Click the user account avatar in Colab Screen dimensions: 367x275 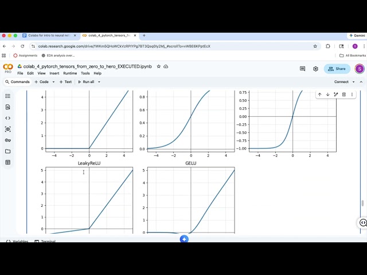[x=360, y=69]
